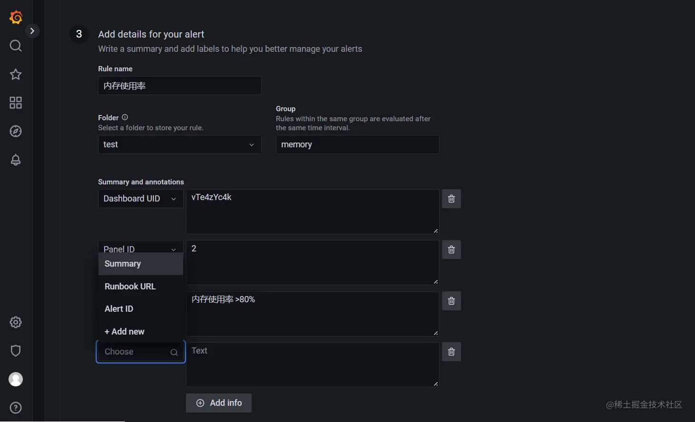Image resolution: width=695 pixels, height=422 pixels.
Task: Click the Rule name input field
Action: [x=179, y=86]
